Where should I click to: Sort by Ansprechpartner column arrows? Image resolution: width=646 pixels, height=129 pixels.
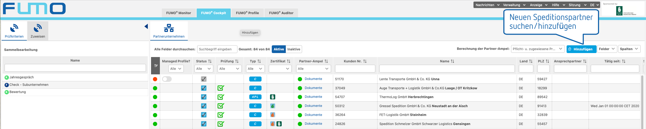[x=585, y=61]
